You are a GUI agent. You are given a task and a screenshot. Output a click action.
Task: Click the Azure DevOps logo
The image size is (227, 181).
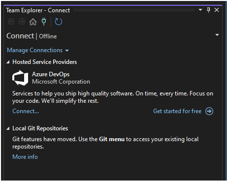coord(20,78)
